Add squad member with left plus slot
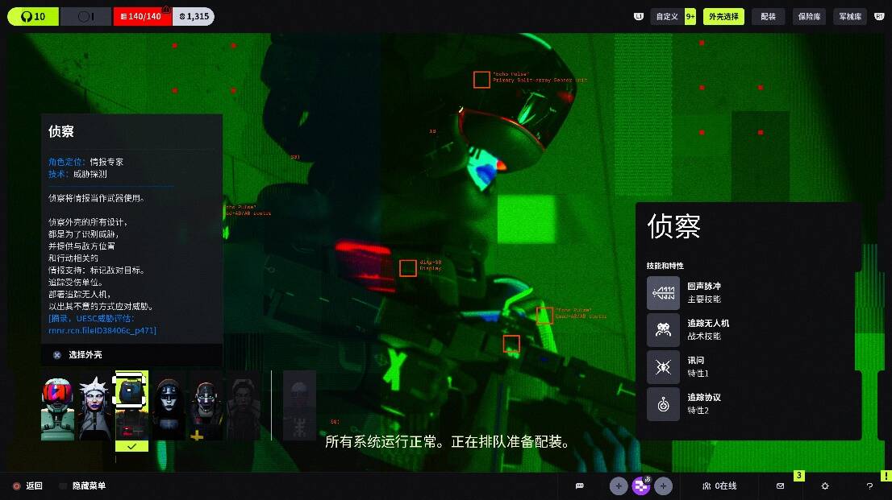This screenshot has height=500, width=892. 619,486
